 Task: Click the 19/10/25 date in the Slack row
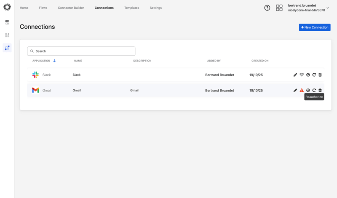(256, 75)
